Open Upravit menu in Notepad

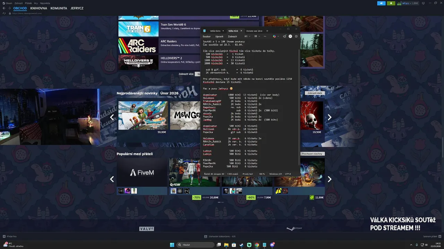coord(219,36)
